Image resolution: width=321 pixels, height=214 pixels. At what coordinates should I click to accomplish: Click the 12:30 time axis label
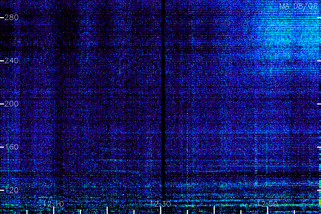(160, 204)
